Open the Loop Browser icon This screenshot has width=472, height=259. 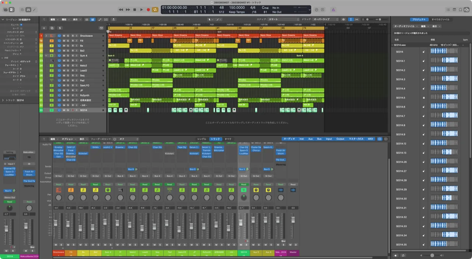pyautogui.click(x=460, y=10)
